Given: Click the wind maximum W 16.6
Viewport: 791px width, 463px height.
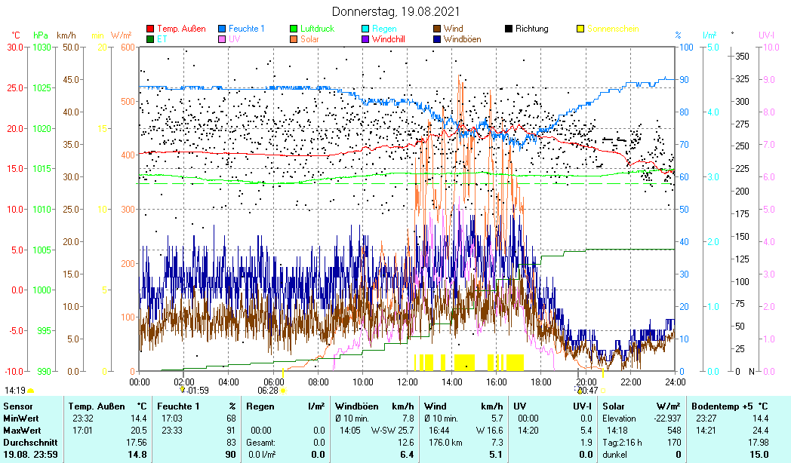Looking at the screenshot, I should pyautogui.click(x=490, y=431).
